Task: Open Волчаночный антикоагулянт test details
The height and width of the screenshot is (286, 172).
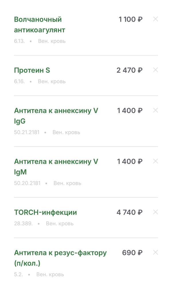Action: [x=40, y=25]
